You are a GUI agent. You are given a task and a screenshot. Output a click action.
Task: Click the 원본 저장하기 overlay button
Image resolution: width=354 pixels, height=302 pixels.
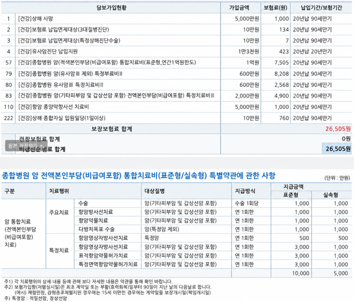[x=26, y=145]
